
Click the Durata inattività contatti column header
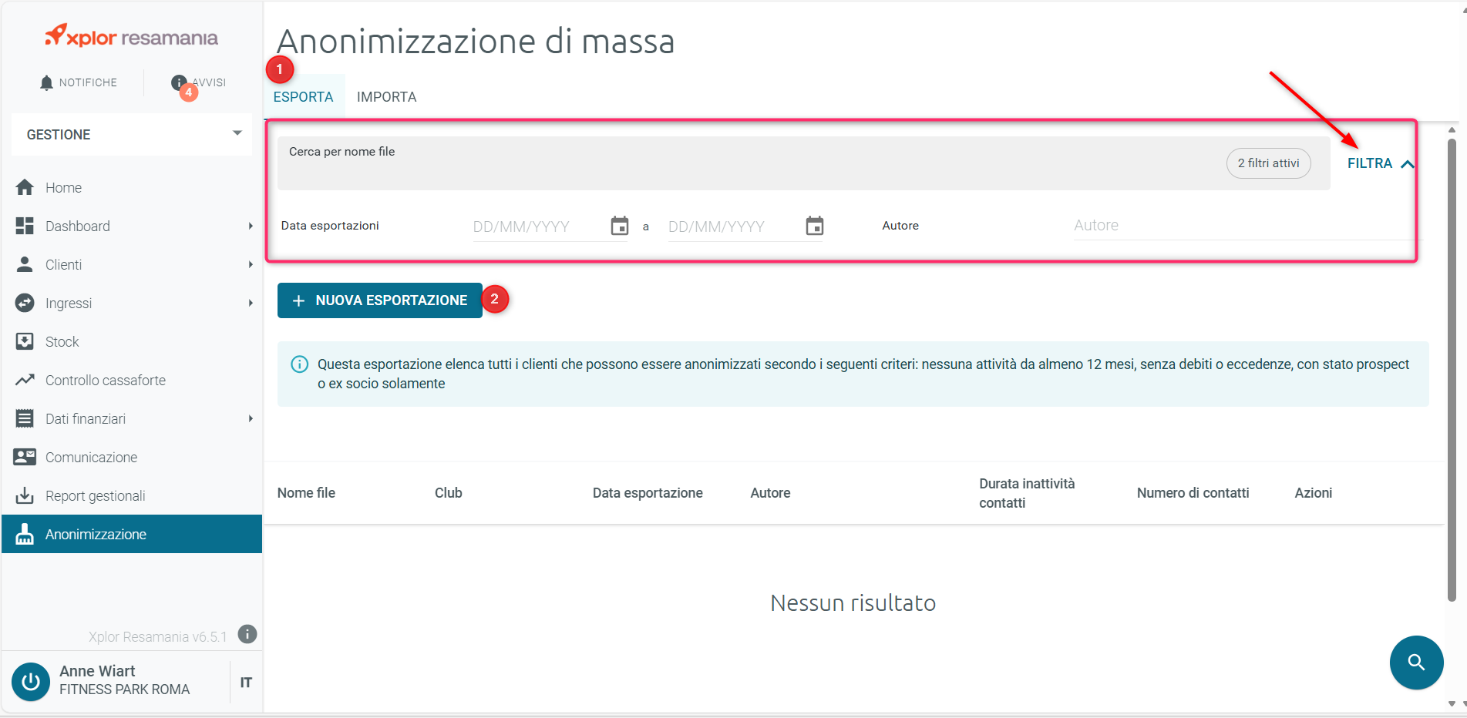(1027, 493)
